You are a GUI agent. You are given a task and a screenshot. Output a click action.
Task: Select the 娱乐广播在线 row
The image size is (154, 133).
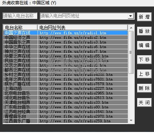[66, 84]
